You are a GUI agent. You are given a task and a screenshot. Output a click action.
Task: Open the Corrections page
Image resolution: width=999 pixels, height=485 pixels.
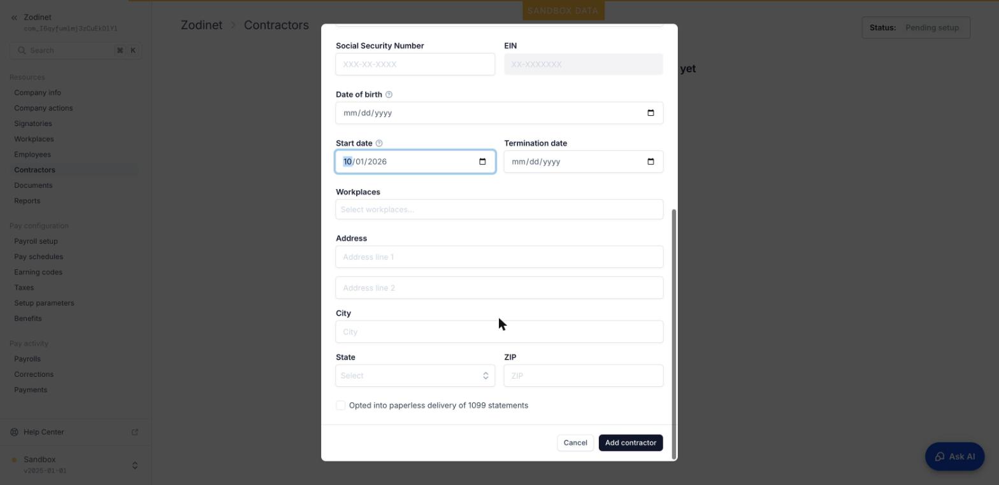point(34,374)
